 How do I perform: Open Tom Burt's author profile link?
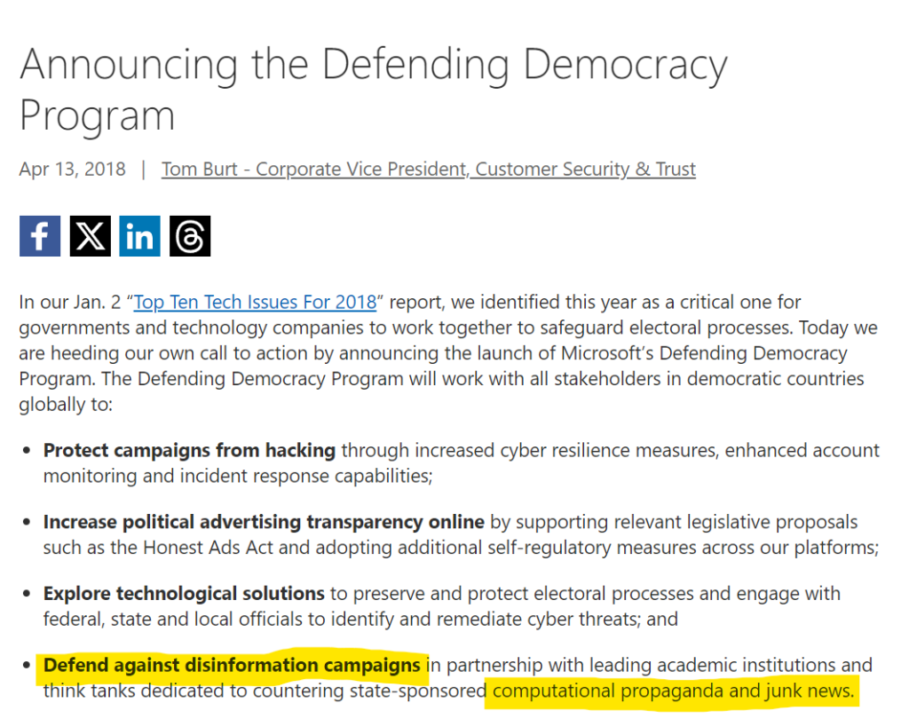(429, 169)
